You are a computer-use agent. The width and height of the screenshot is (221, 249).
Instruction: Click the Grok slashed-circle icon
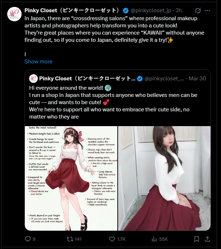coord(198,11)
